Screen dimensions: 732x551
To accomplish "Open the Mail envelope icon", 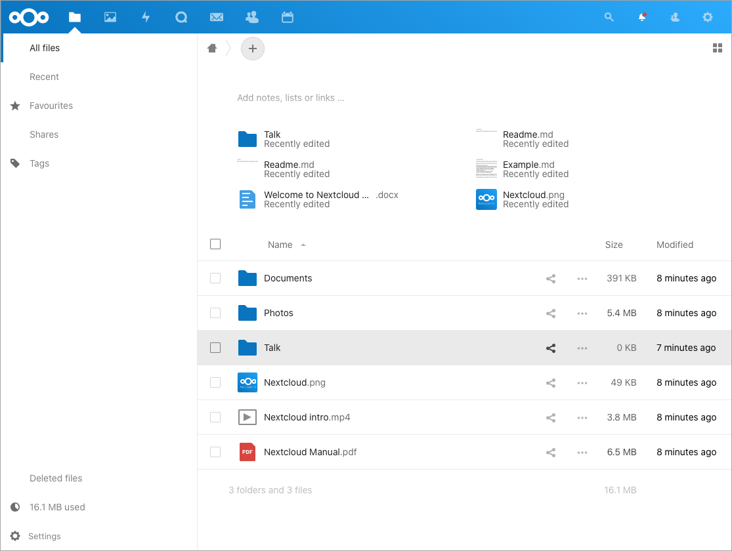I will pos(217,17).
